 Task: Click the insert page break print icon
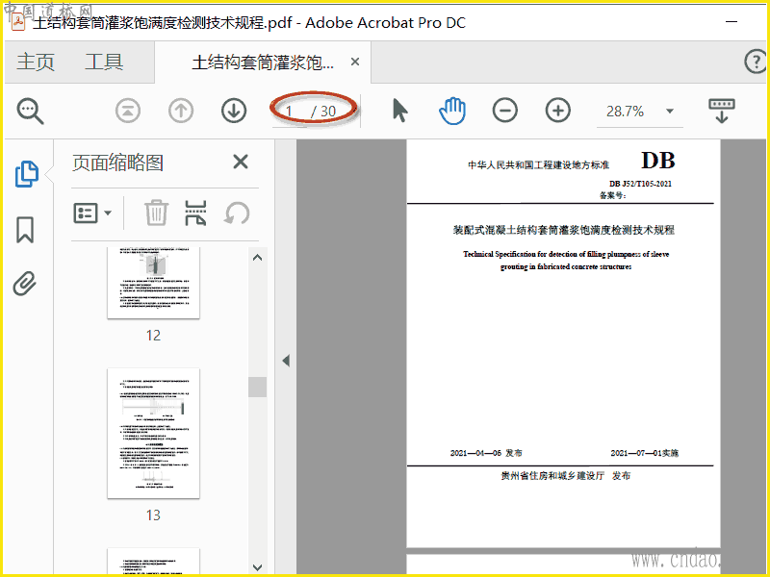click(x=195, y=213)
